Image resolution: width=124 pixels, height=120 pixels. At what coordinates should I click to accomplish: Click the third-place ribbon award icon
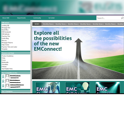tap(3, 86)
